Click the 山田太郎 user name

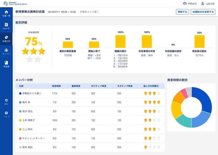(x=210, y=4)
